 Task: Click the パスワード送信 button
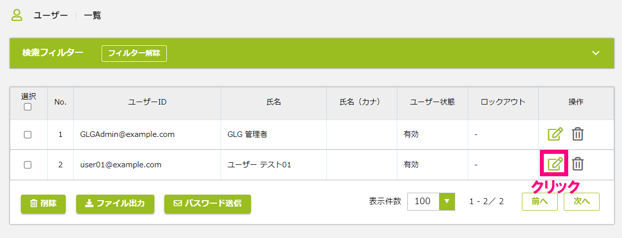point(207,203)
